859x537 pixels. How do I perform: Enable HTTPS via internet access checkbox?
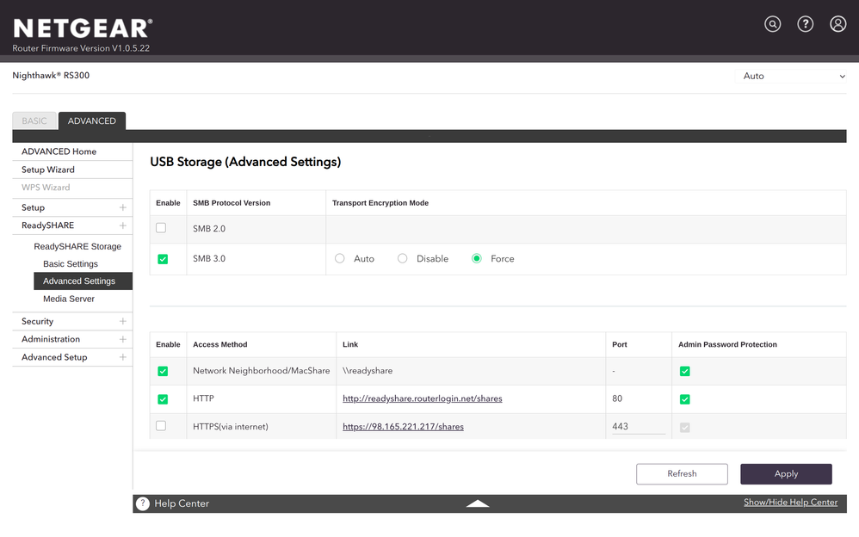[x=161, y=426]
